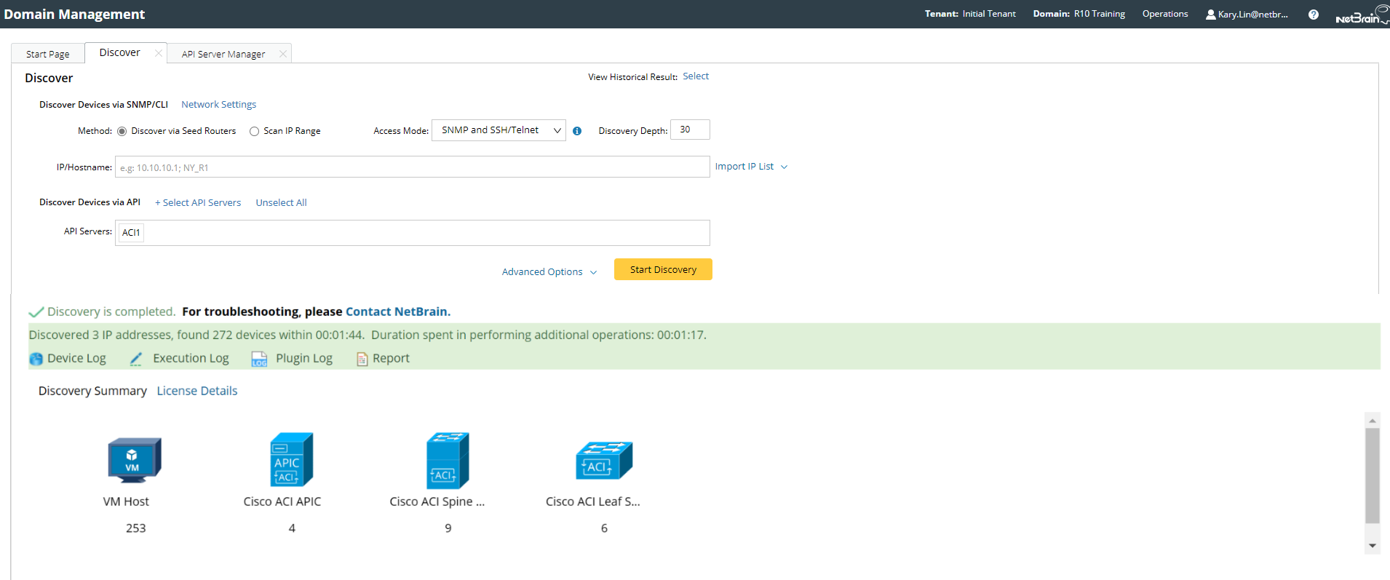The width and height of the screenshot is (1390, 580).
Task: Open the help question mark icon
Action: tap(1314, 15)
